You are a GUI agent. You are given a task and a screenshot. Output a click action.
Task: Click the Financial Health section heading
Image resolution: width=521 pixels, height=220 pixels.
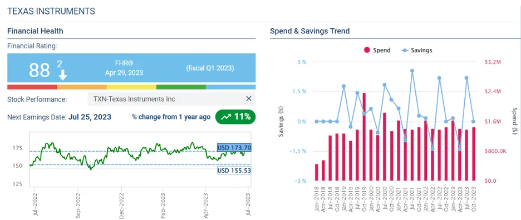[x=35, y=31]
